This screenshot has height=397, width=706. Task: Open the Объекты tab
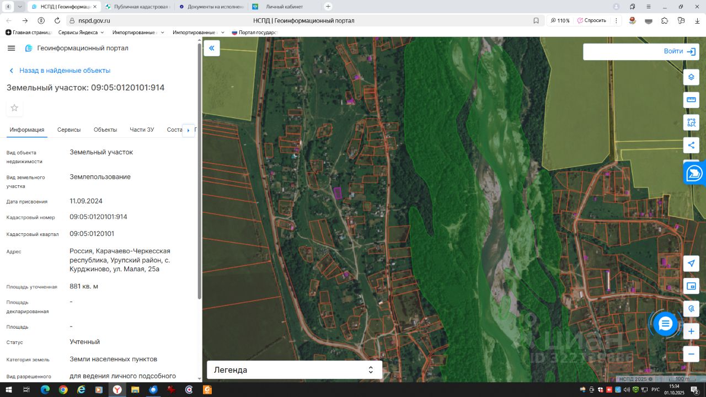point(105,130)
